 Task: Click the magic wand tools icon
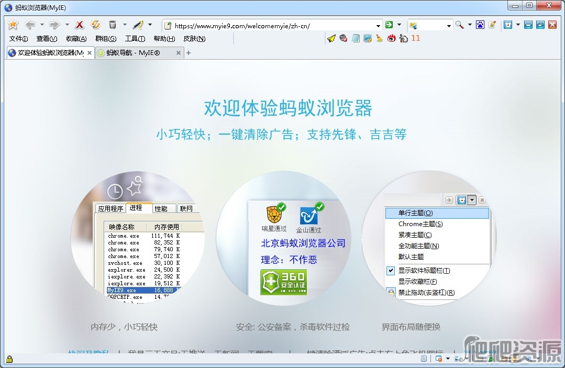[x=138, y=25]
